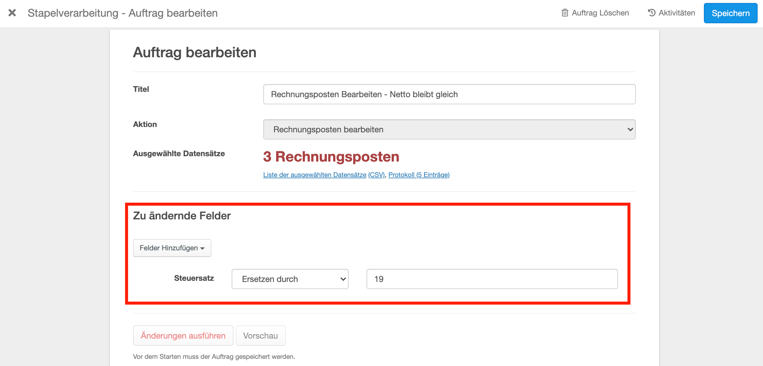The width and height of the screenshot is (763, 366).
Task: Click the Ersetzen durch chevron arrow
Action: (x=343, y=279)
